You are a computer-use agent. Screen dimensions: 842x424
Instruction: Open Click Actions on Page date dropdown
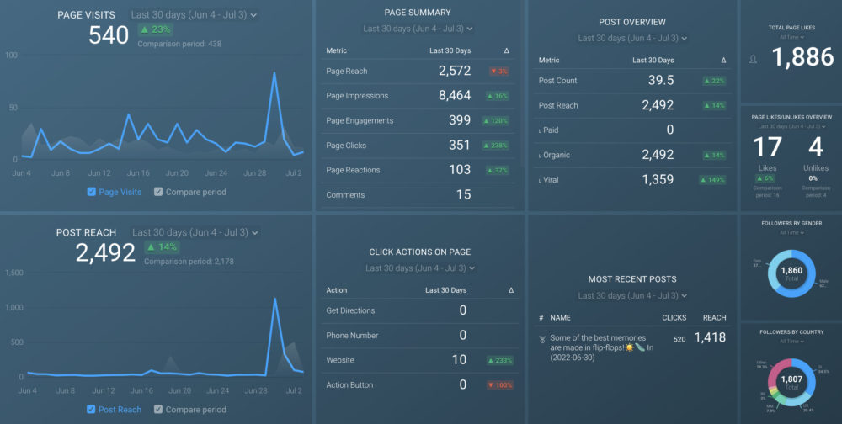pyautogui.click(x=420, y=268)
